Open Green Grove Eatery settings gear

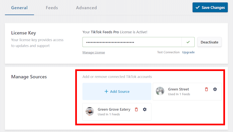144,109
